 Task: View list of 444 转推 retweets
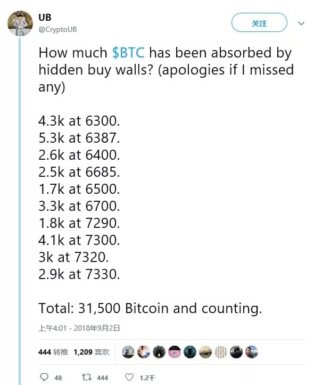click(53, 352)
